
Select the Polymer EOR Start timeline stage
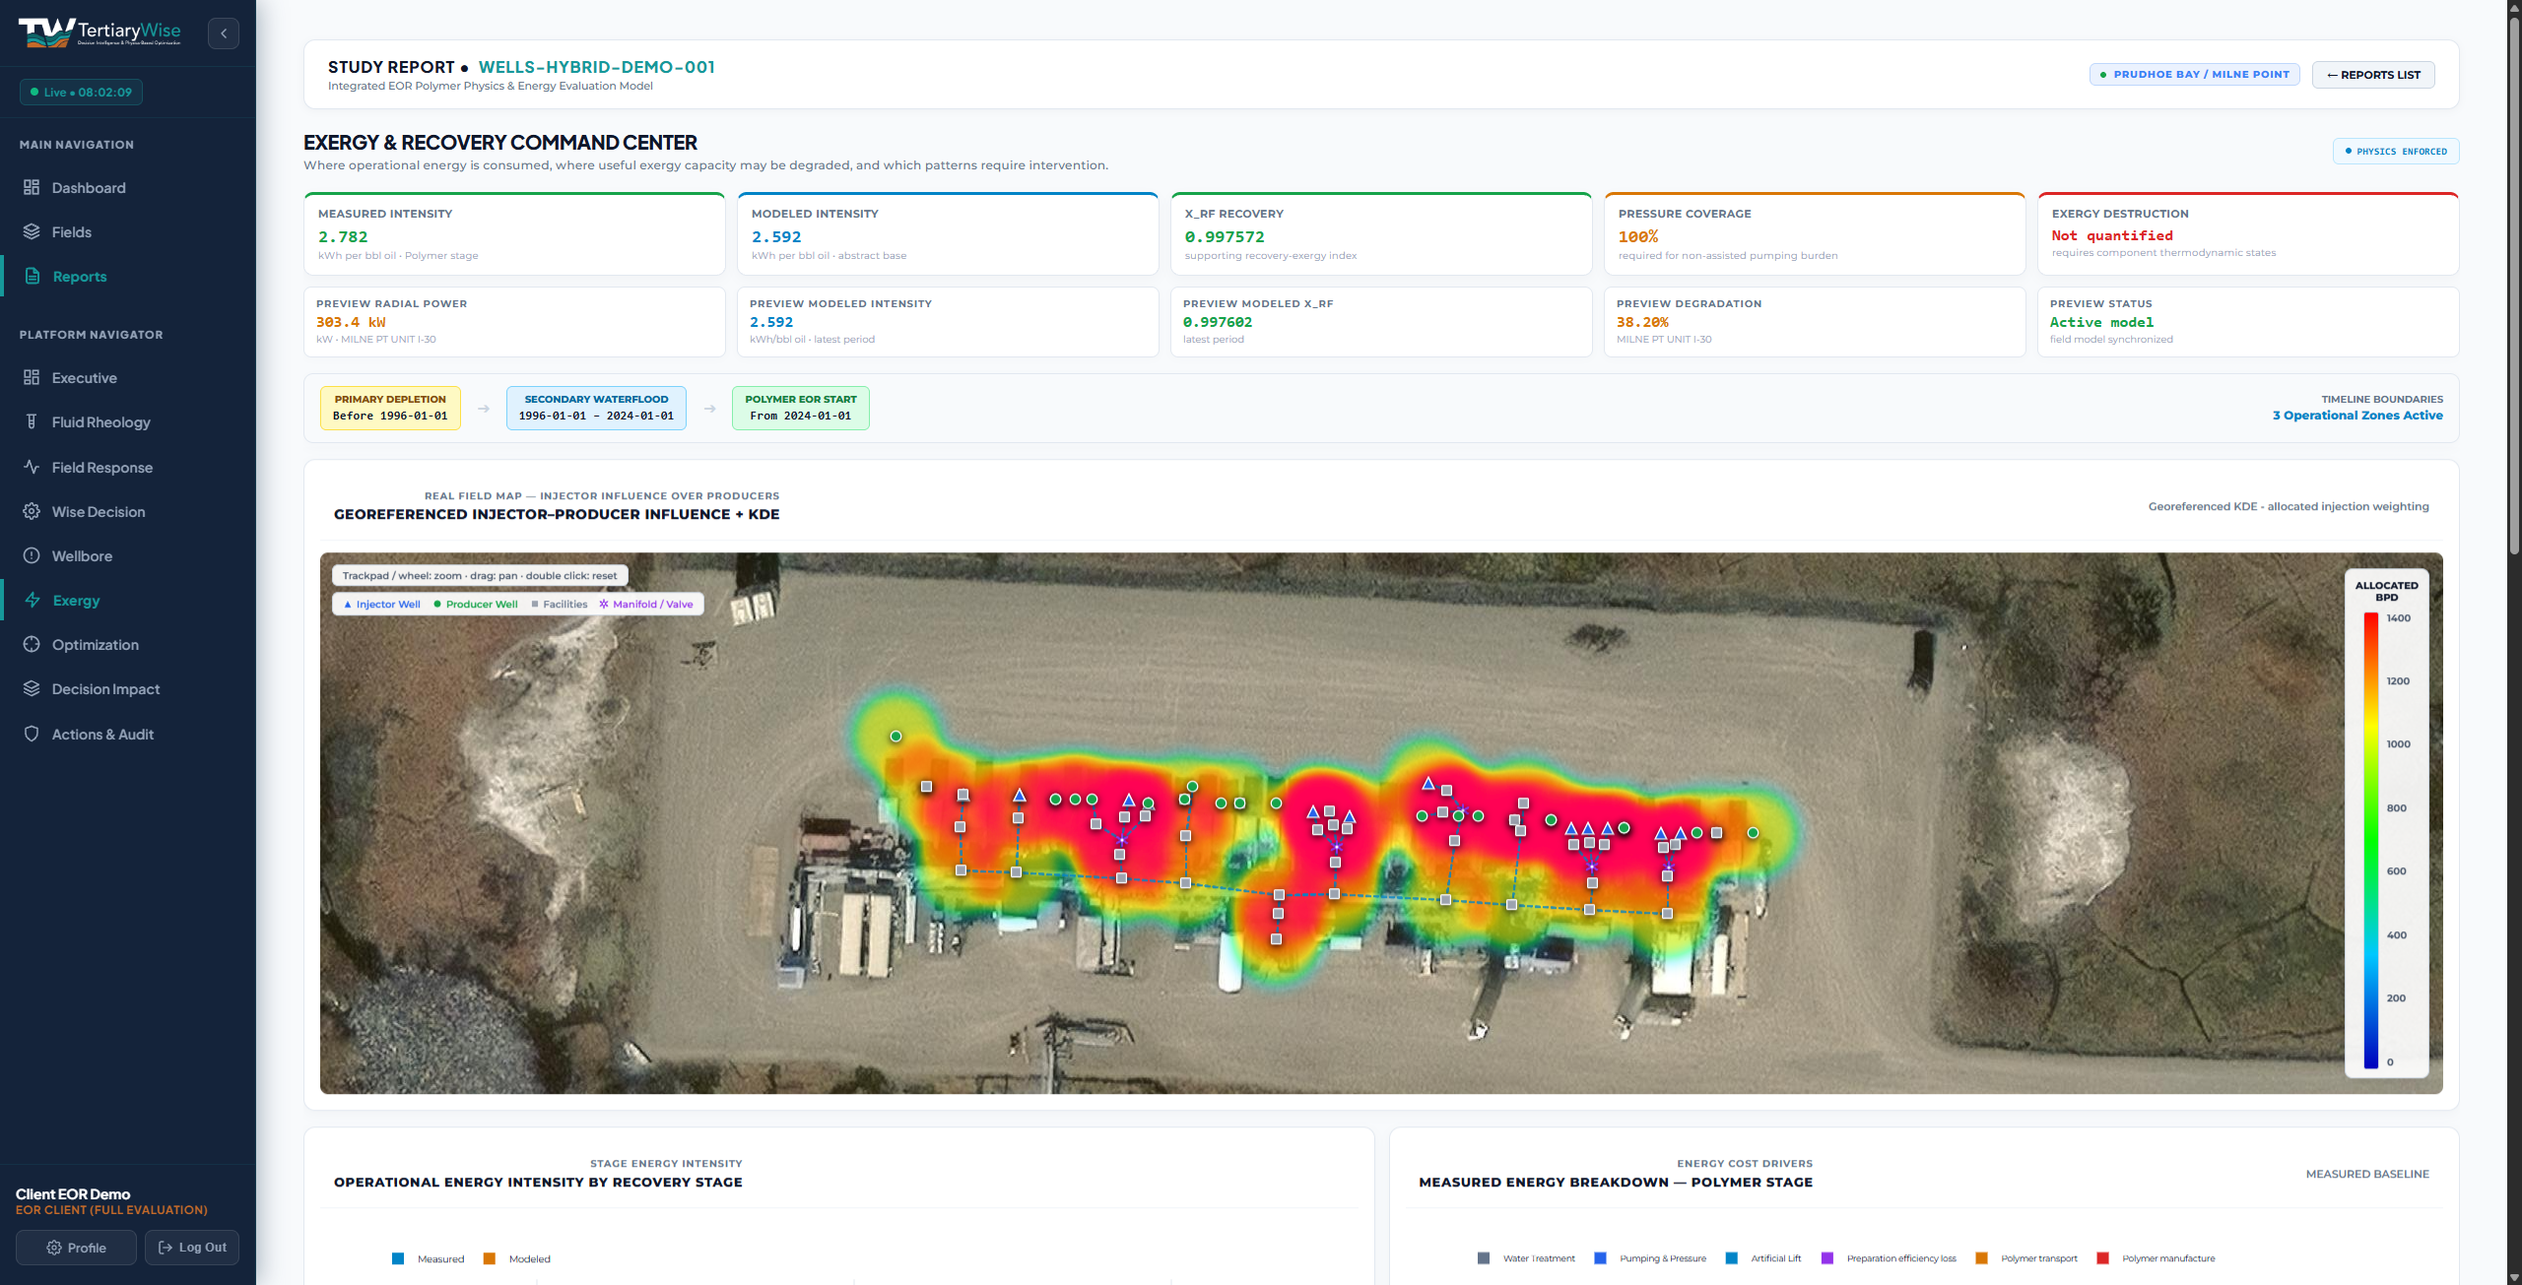point(800,408)
